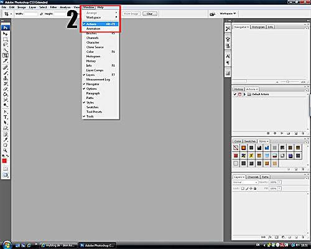
Task: Select the Crop tool in toolbox
Action: pyautogui.click(x=6, y=55)
